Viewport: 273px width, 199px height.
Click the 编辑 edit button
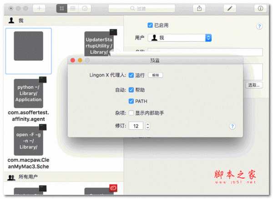coord(155,75)
